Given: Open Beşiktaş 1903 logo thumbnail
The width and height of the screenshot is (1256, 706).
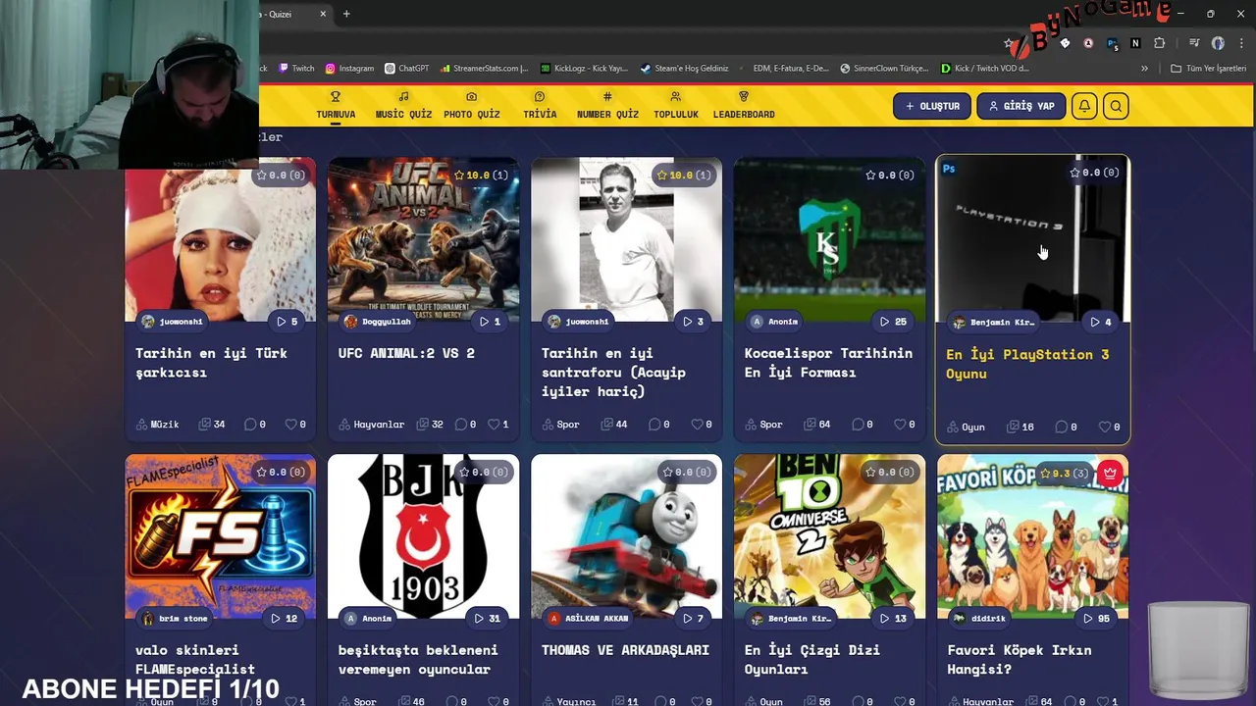Looking at the screenshot, I should (423, 536).
